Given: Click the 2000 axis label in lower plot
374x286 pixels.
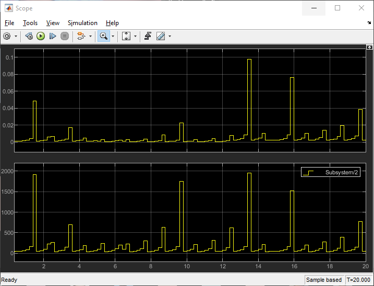Looking at the screenshot, I should click(7, 171).
